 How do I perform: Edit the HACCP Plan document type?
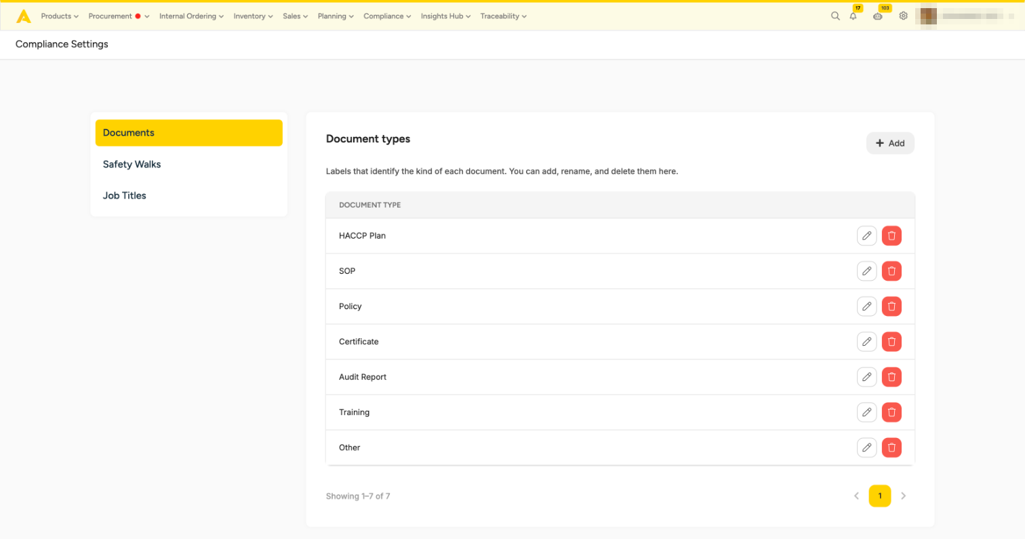(866, 236)
